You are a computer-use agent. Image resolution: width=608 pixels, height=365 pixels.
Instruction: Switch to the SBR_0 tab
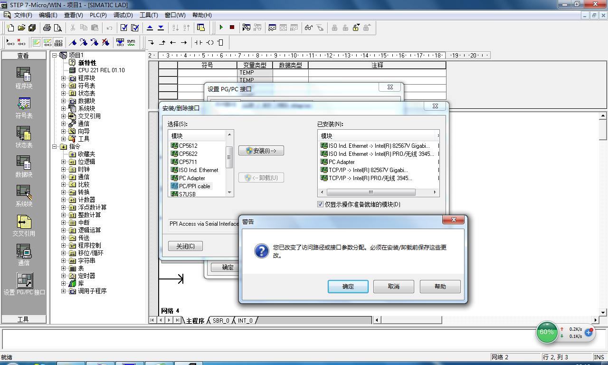pyautogui.click(x=220, y=320)
